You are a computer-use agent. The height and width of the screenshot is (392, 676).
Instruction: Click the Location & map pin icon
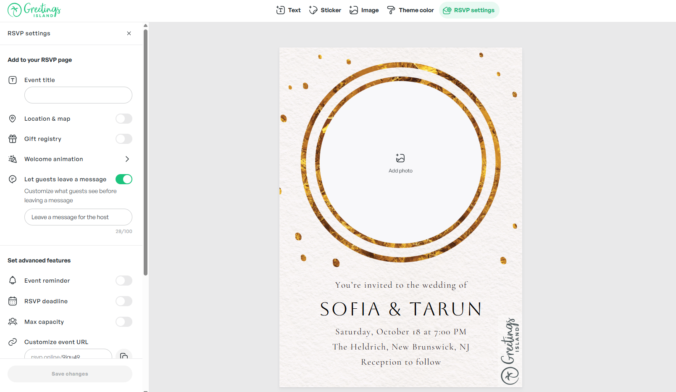13,118
